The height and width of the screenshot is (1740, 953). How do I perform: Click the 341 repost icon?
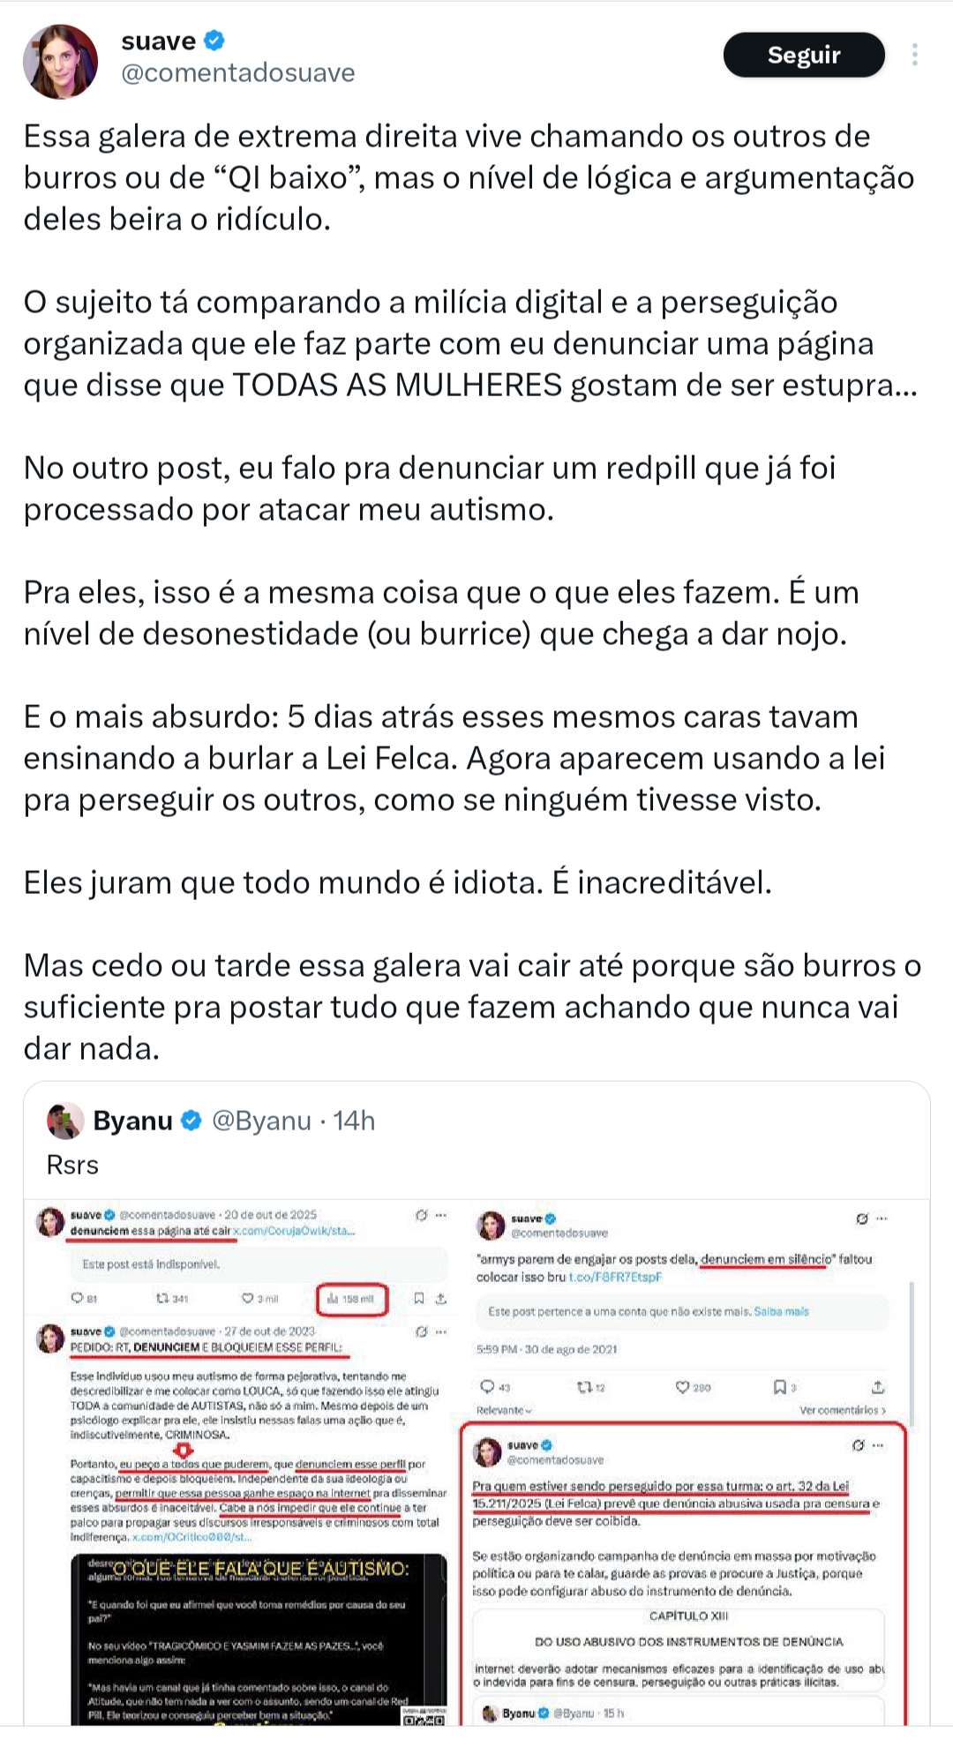point(161,1299)
